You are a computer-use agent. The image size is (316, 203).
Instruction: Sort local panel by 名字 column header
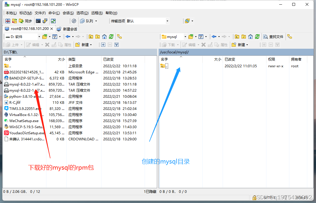tap(25, 59)
